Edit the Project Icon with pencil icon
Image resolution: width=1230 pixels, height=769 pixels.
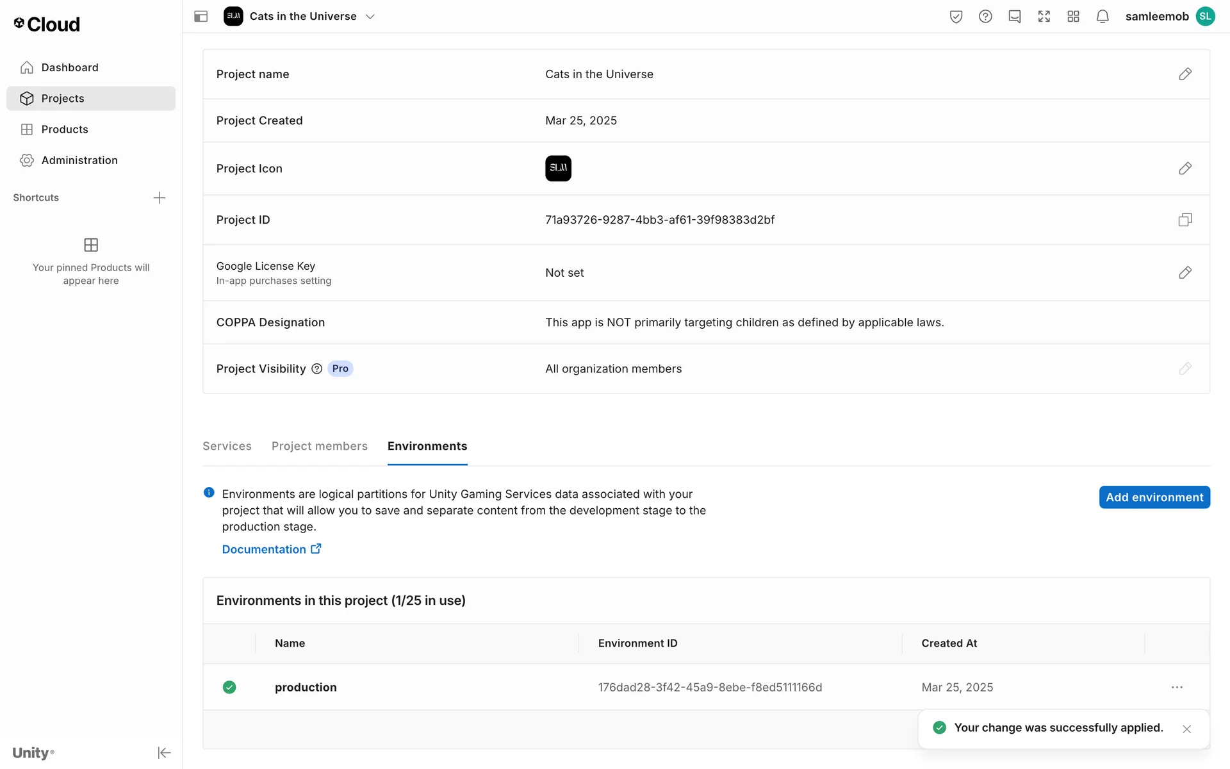1185,169
